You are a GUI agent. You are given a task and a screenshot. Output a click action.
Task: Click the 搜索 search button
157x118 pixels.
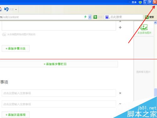[x=149, y=17]
